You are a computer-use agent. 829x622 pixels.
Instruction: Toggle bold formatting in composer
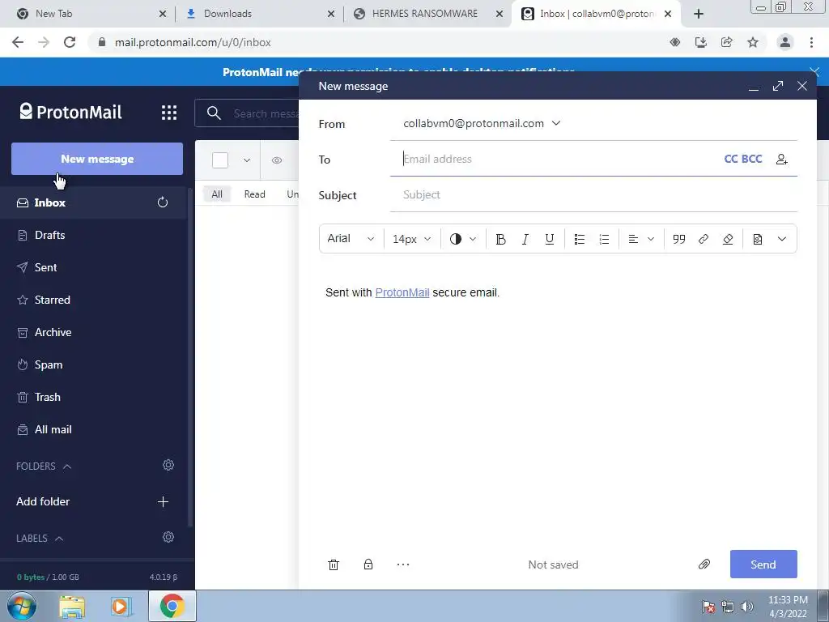point(500,239)
